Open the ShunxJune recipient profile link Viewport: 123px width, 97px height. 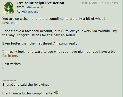pyautogui.click(x=31, y=12)
